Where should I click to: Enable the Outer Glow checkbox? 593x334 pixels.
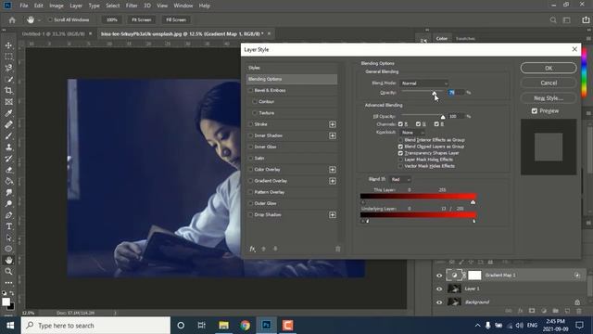tap(250, 203)
